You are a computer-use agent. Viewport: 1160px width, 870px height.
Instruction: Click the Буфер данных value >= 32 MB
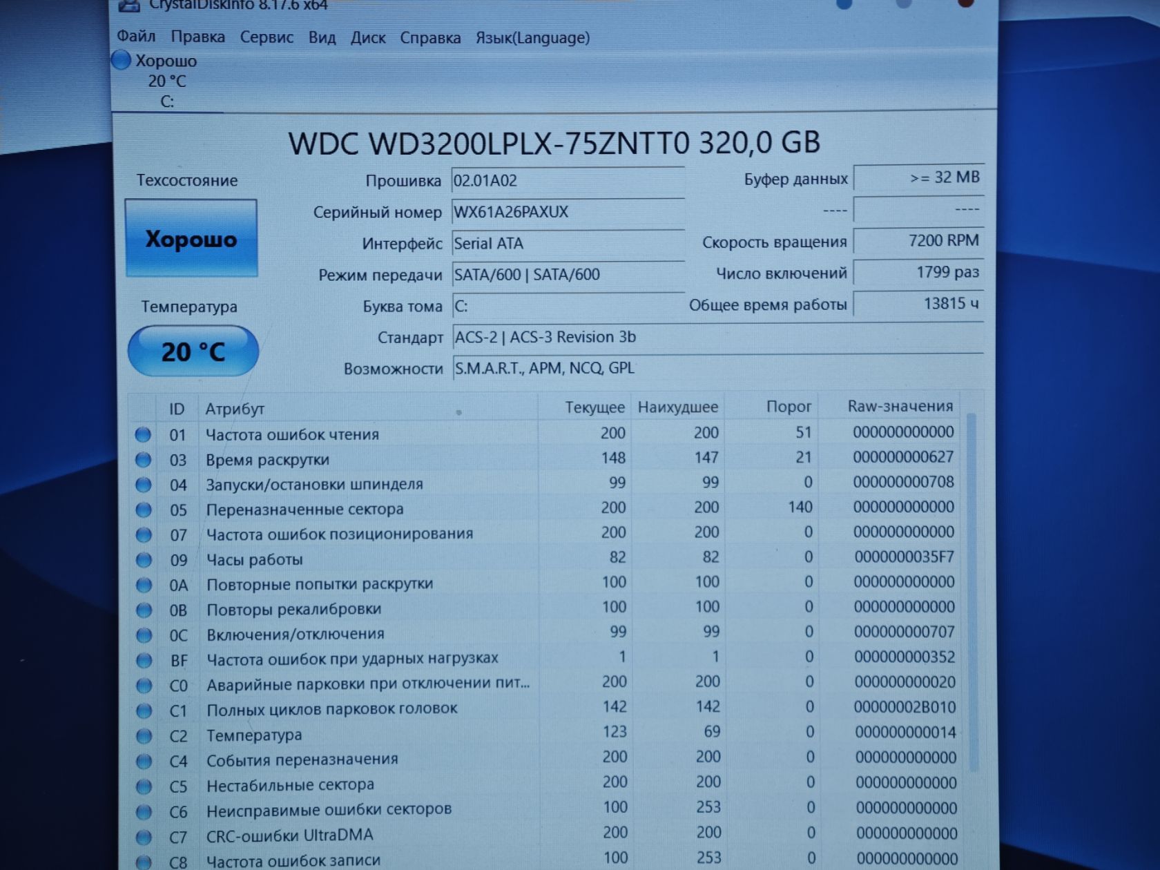pos(918,177)
